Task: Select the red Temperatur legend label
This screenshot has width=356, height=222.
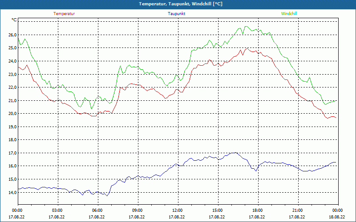Action: click(x=64, y=14)
